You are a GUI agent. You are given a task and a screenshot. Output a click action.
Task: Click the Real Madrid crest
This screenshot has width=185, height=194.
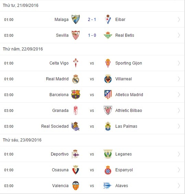tap(76, 79)
